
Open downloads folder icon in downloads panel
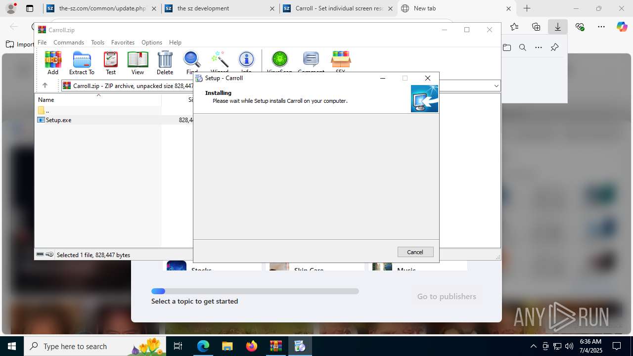pyautogui.click(x=507, y=47)
